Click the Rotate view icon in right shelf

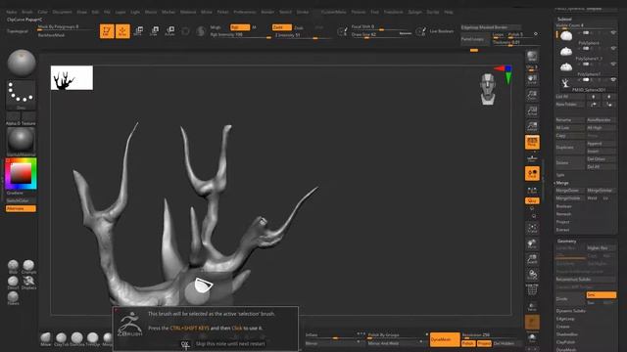click(532, 275)
